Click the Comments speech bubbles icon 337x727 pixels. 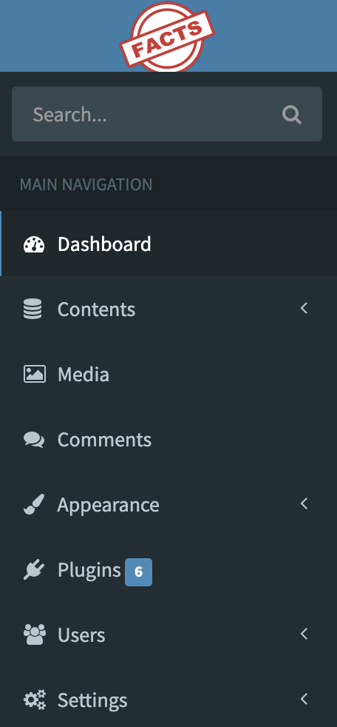pos(34,440)
